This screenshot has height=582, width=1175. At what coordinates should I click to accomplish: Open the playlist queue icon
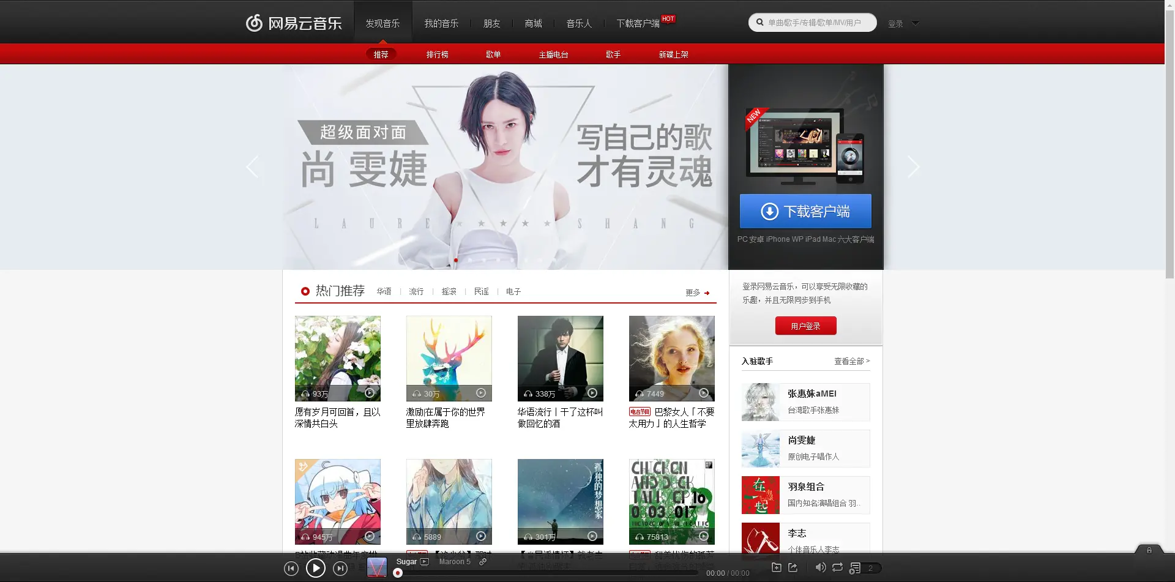[856, 568]
